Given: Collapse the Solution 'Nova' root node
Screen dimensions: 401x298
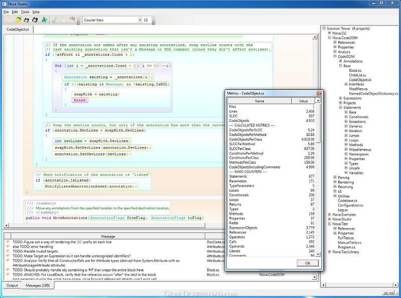Looking at the screenshot, I should coord(324,28).
